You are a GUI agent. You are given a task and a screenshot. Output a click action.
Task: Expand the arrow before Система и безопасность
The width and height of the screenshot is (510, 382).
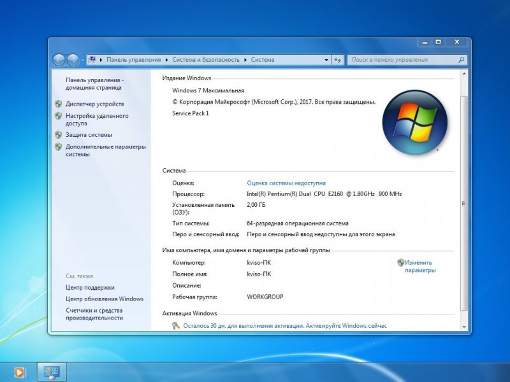pyautogui.click(x=167, y=60)
